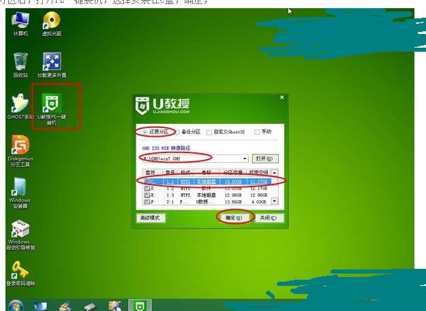Viewport: 426px width, 311px height.
Task: Click the paintbrush icon on taskbar
Action: [x=65, y=306]
